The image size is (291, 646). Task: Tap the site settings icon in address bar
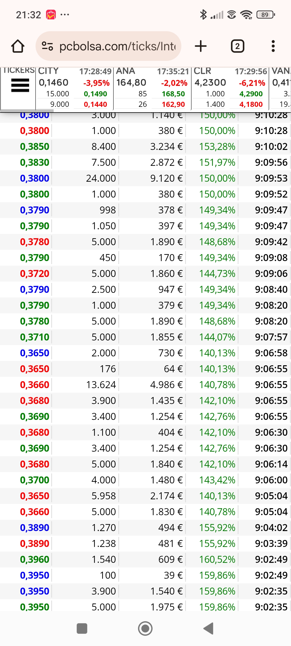click(x=47, y=46)
